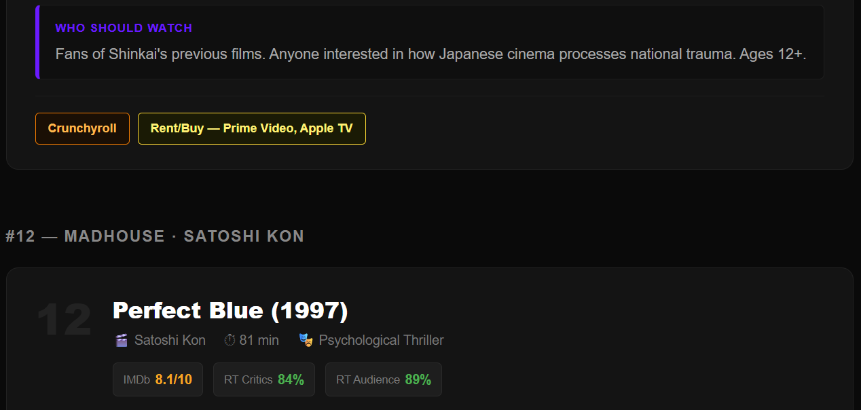Open the IMDb 8.1/10 rating badge
The width and height of the screenshot is (861, 410).
pyautogui.click(x=158, y=379)
